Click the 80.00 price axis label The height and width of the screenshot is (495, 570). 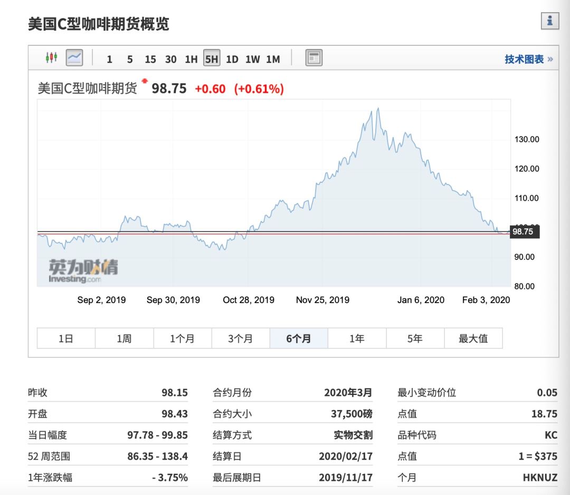pos(524,286)
